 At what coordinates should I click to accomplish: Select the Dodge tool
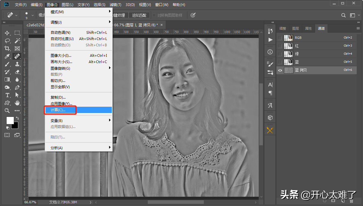7,87
